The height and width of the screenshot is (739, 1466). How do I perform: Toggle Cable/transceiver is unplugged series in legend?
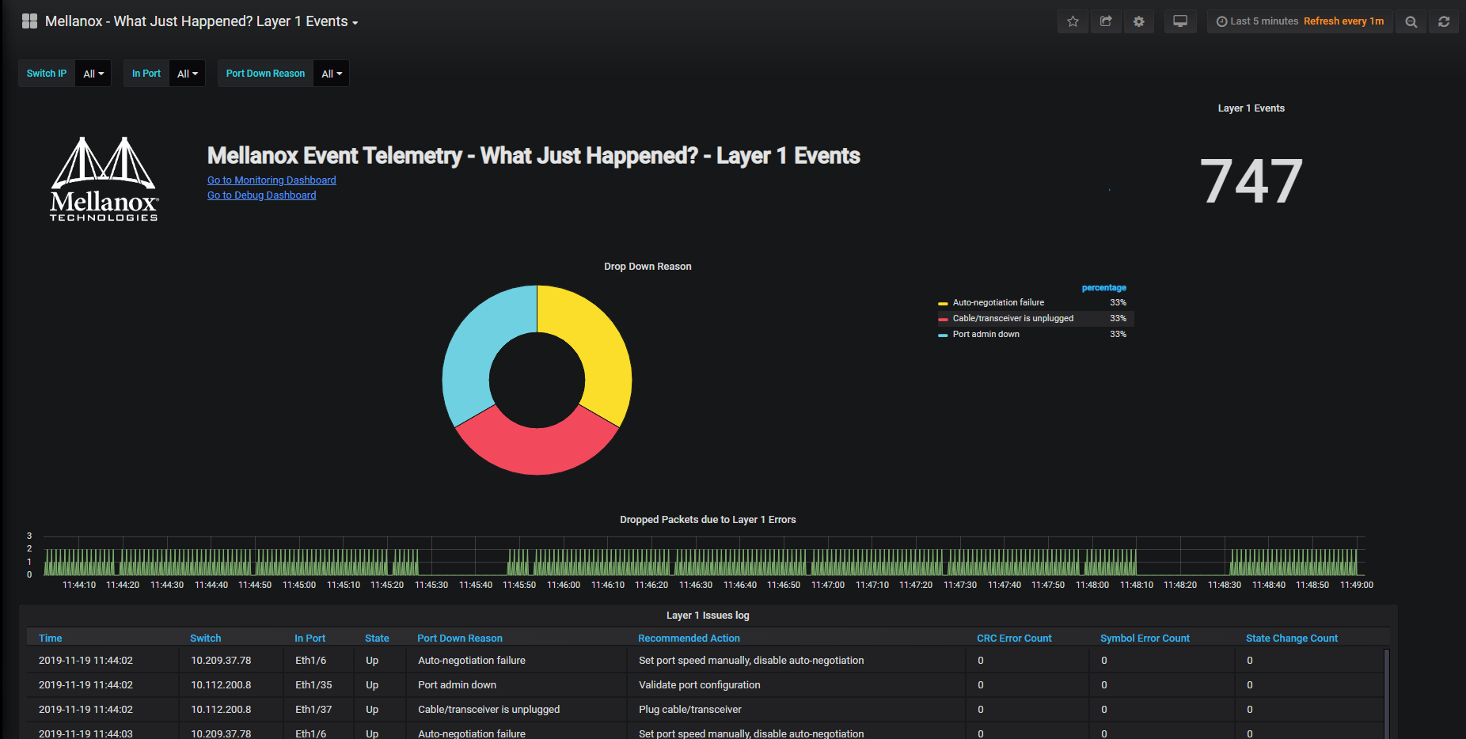click(1013, 318)
